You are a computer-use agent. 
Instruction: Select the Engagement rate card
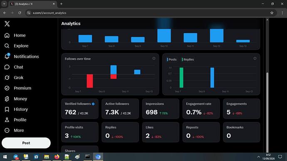tap(201, 109)
